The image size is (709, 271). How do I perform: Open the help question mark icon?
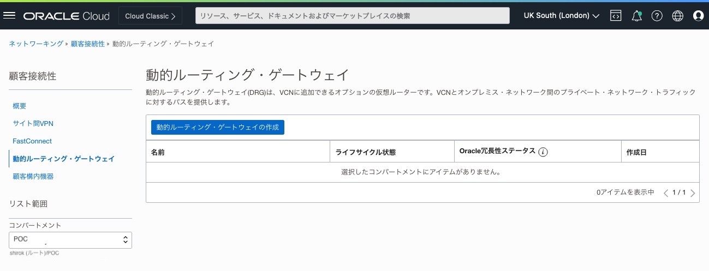(x=657, y=16)
